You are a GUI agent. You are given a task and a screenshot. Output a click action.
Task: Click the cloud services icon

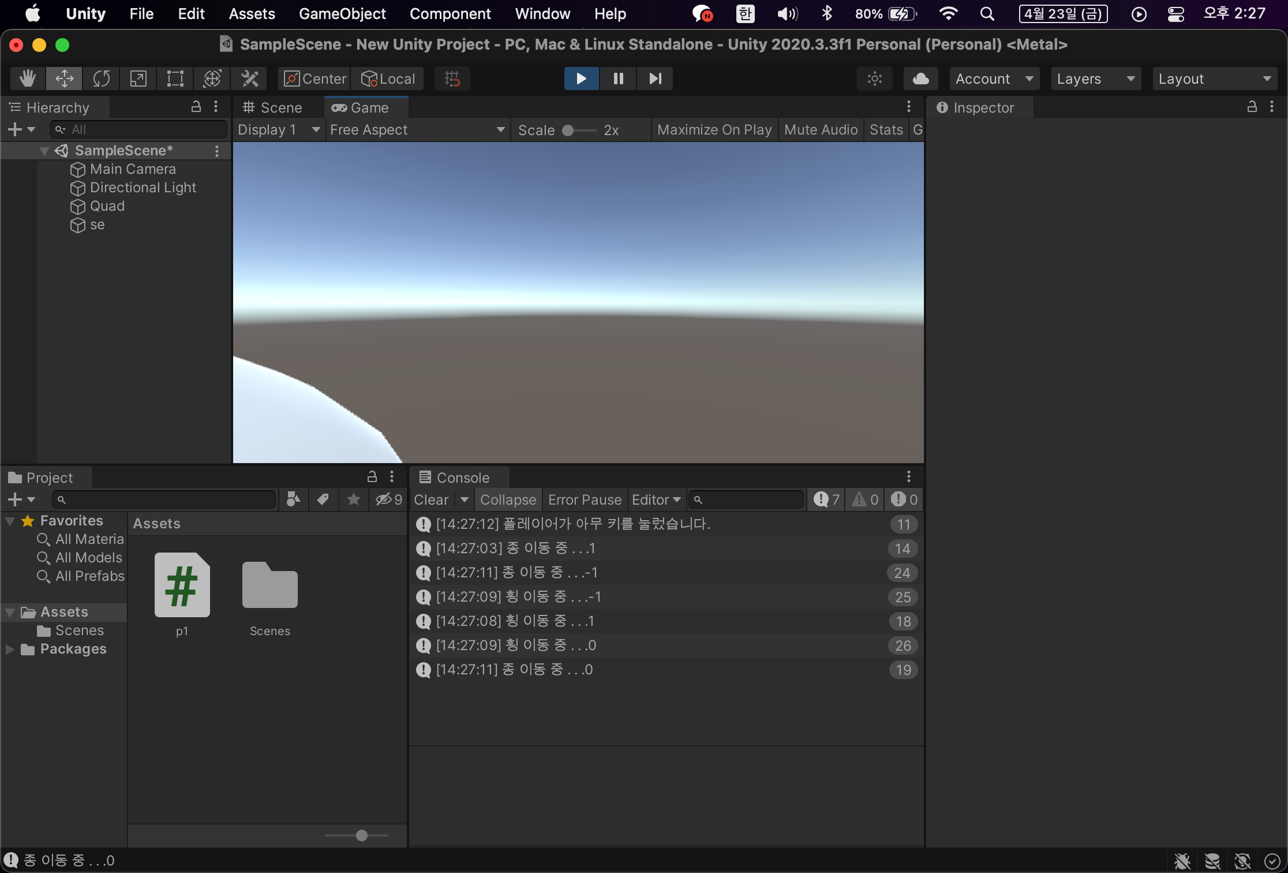pos(920,79)
